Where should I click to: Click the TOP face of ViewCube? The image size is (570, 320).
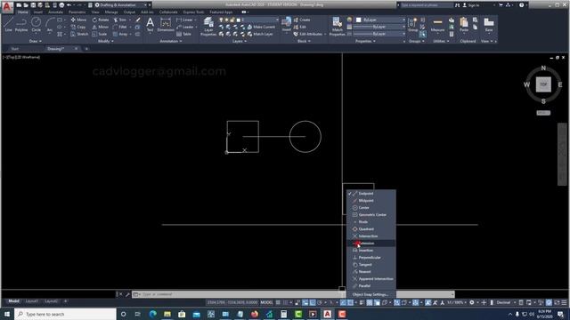click(x=543, y=84)
